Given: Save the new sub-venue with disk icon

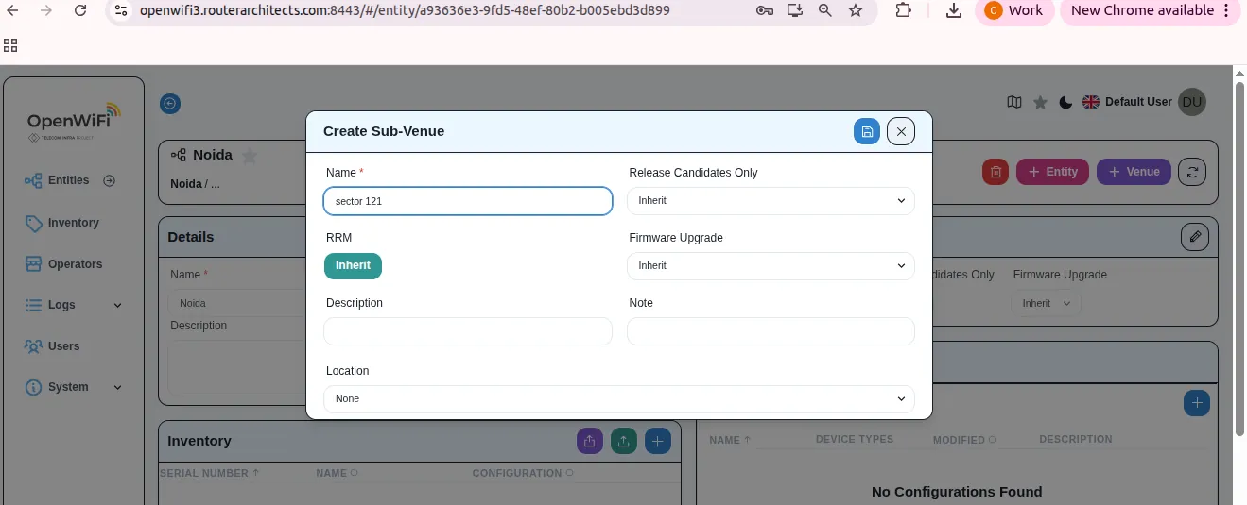Looking at the screenshot, I should [866, 132].
